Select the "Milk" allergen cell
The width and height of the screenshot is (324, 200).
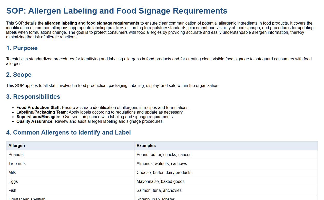point(12,172)
